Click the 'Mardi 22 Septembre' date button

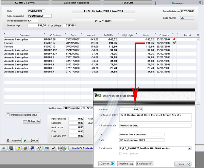(x=81, y=148)
